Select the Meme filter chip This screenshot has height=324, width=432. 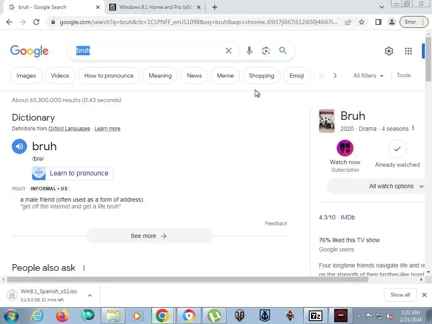[225, 76]
